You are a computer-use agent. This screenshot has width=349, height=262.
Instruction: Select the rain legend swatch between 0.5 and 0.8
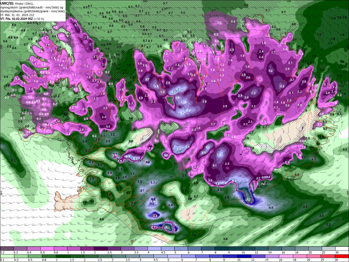click(x=35, y=256)
